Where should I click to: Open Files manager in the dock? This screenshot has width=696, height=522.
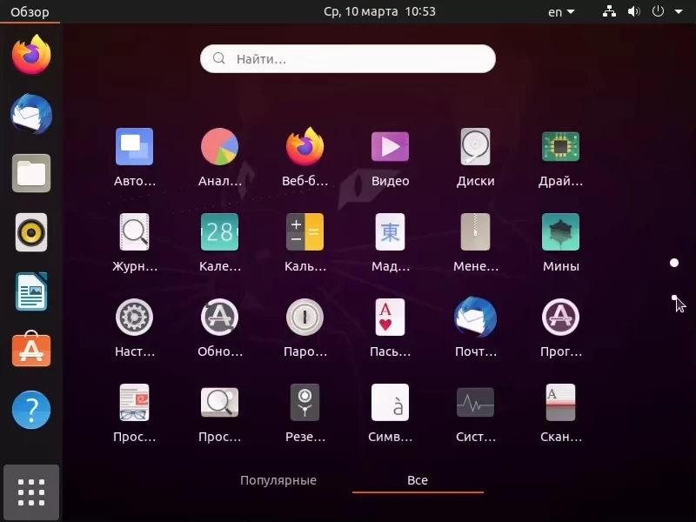point(31,173)
